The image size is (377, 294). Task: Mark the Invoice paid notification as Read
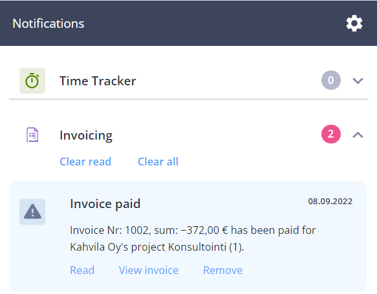82,270
